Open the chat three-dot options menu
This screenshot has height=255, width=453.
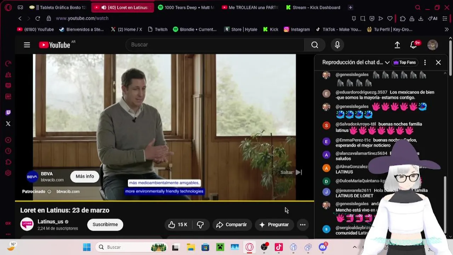pyautogui.click(x=425, y=62)
